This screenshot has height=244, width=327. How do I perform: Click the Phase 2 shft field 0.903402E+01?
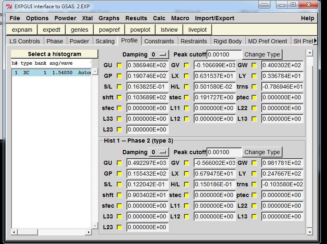[147, 195]
